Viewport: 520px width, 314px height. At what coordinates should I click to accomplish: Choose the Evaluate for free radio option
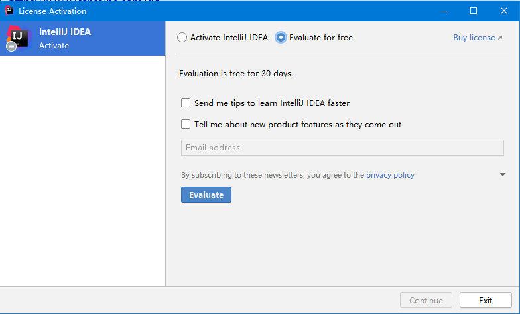pyautogui.click(x=281, y=38)
